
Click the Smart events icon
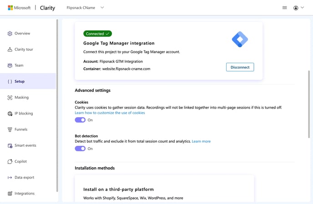click(x=10, y=145)
